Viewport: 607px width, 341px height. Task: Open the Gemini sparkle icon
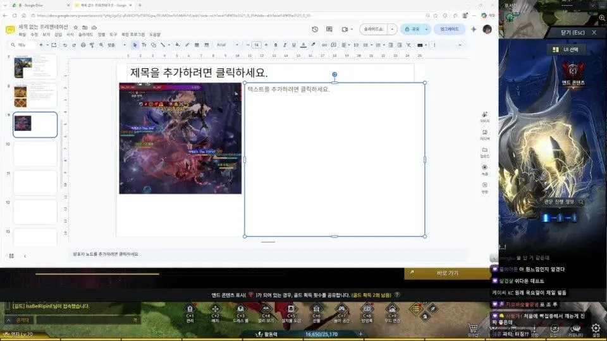(x=474, y=30)
